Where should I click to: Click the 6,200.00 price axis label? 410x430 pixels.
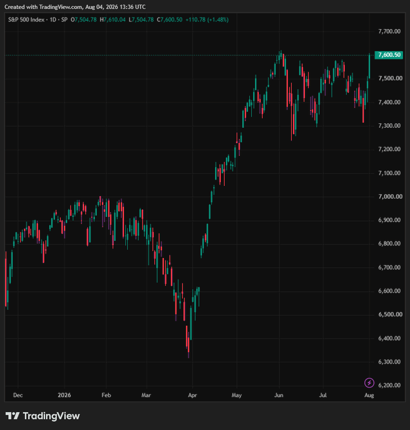click(x=389, y=386)
